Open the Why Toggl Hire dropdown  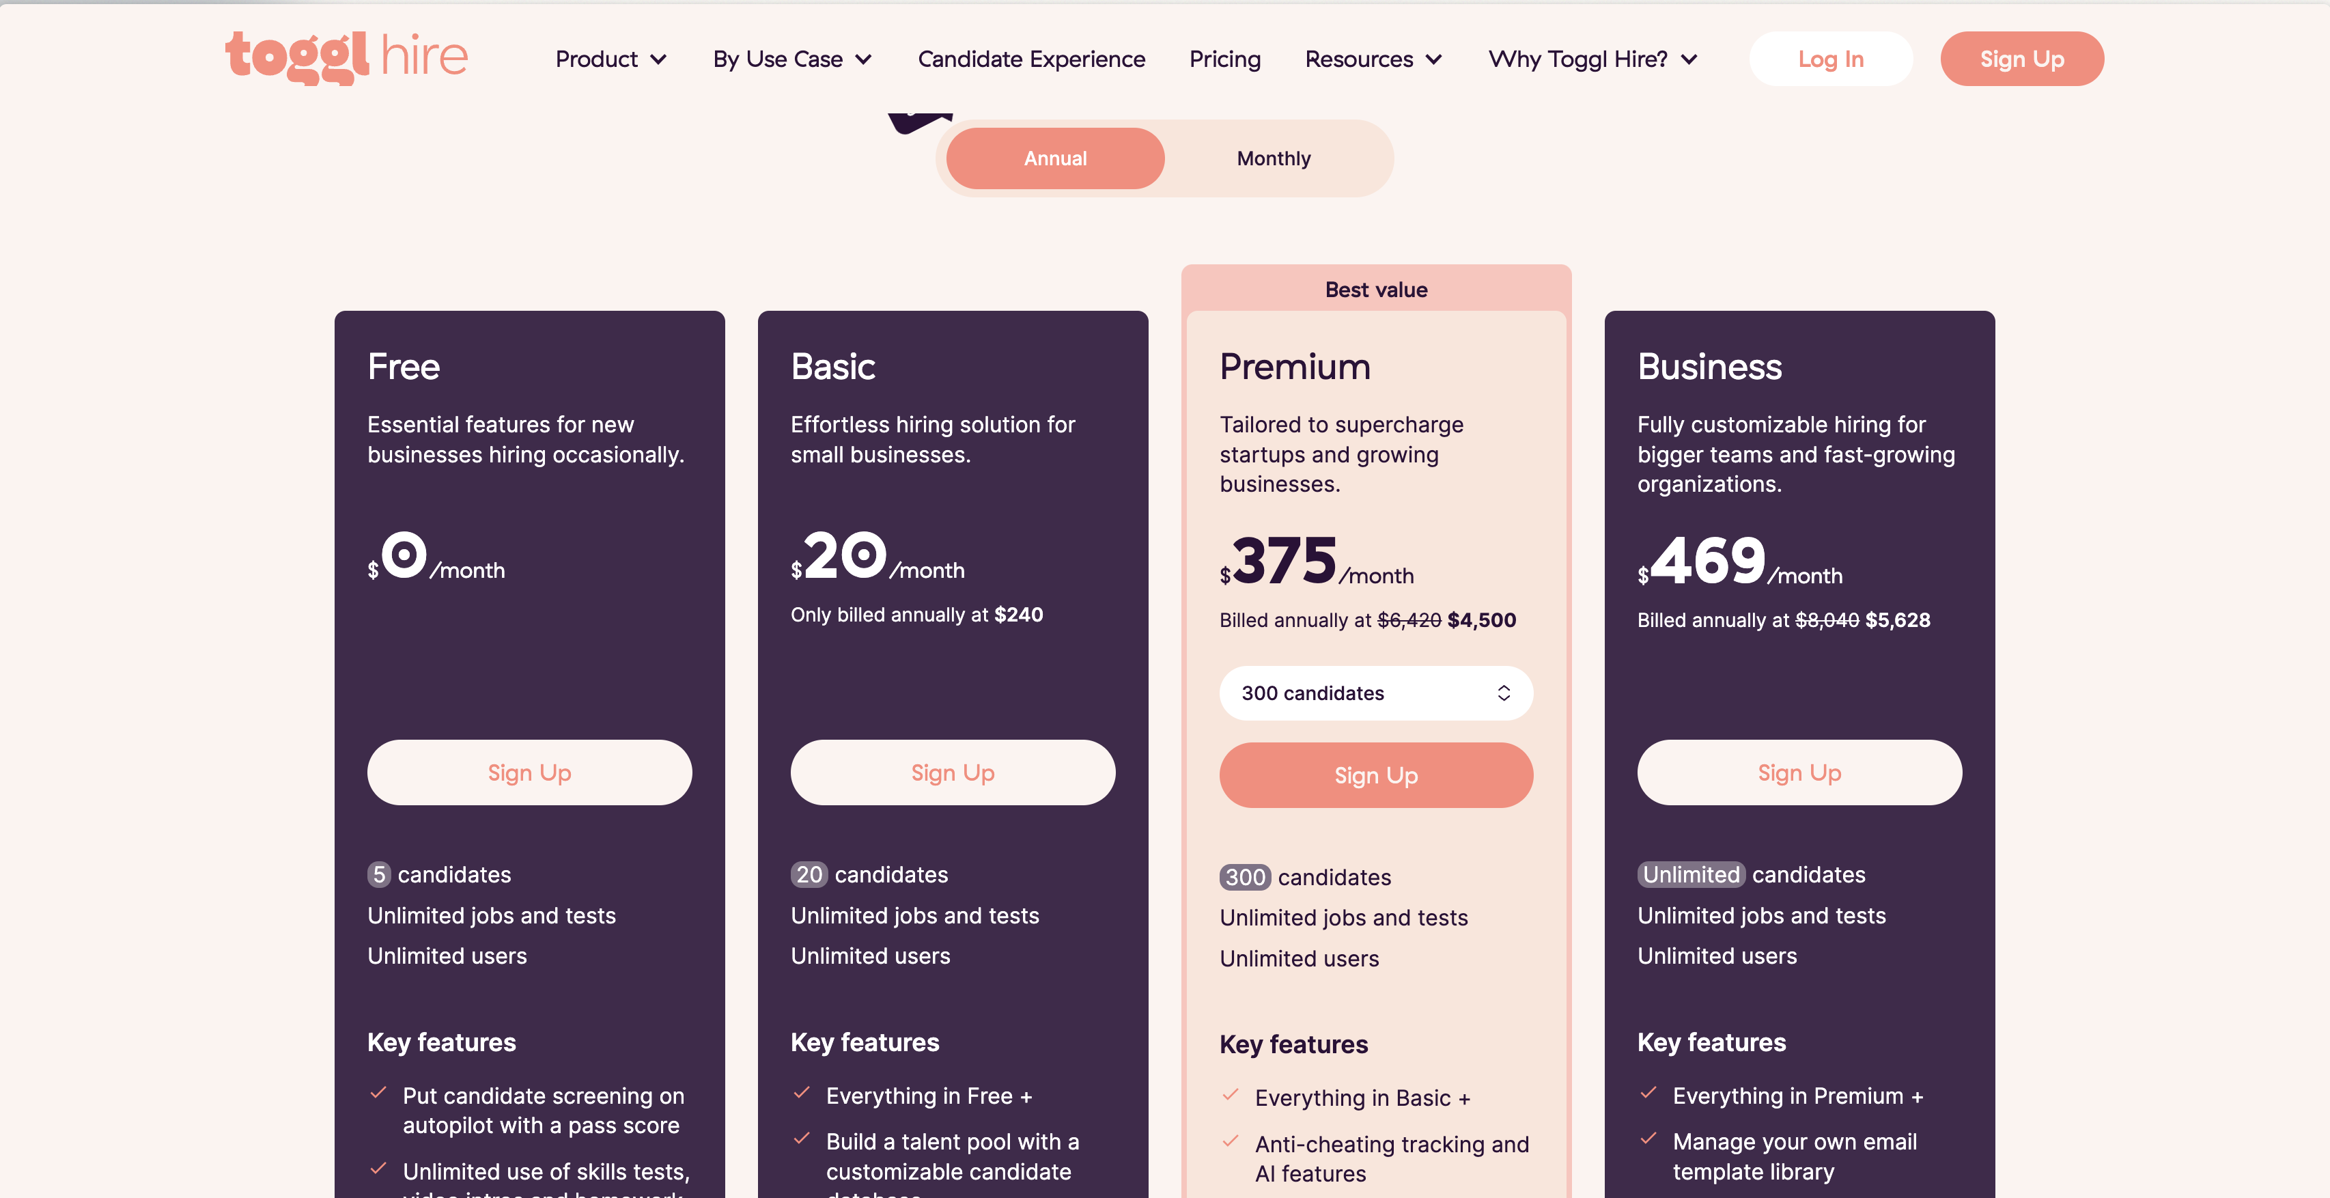click(x=1594, y=58)
